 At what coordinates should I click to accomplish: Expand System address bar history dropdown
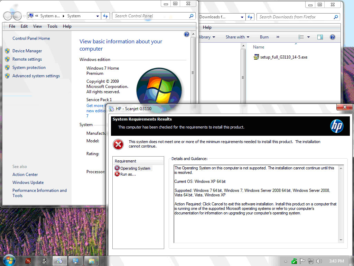[97, 16]
